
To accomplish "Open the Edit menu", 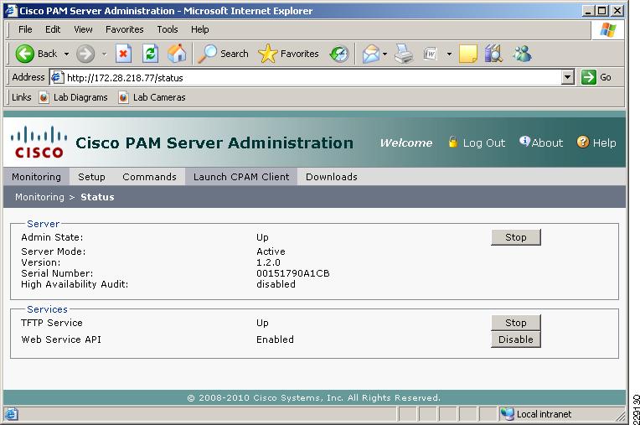I will (53, 29).
